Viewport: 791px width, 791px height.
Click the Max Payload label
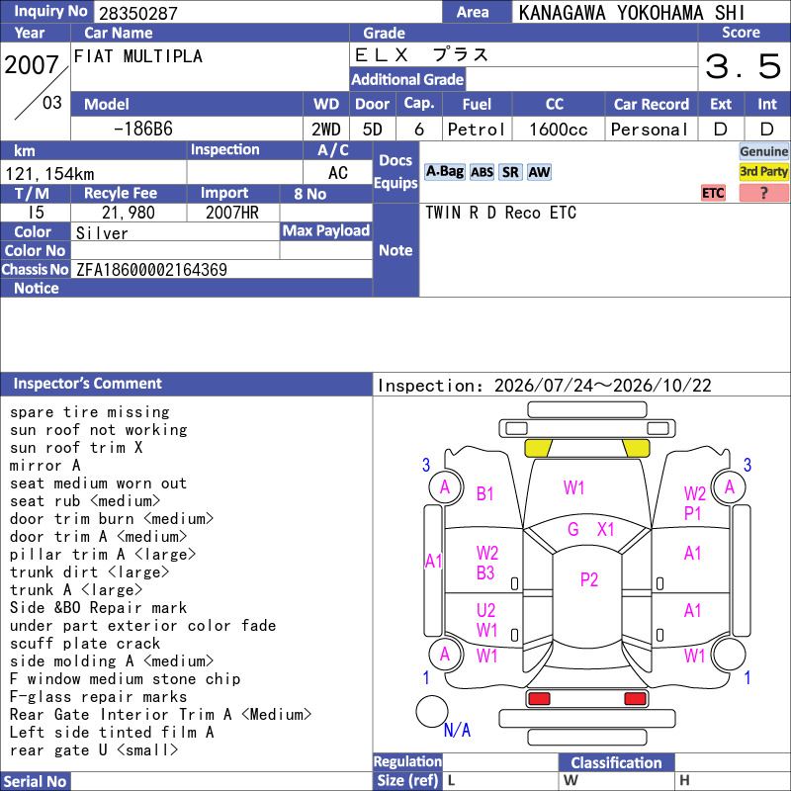click(x=326, y=230)
